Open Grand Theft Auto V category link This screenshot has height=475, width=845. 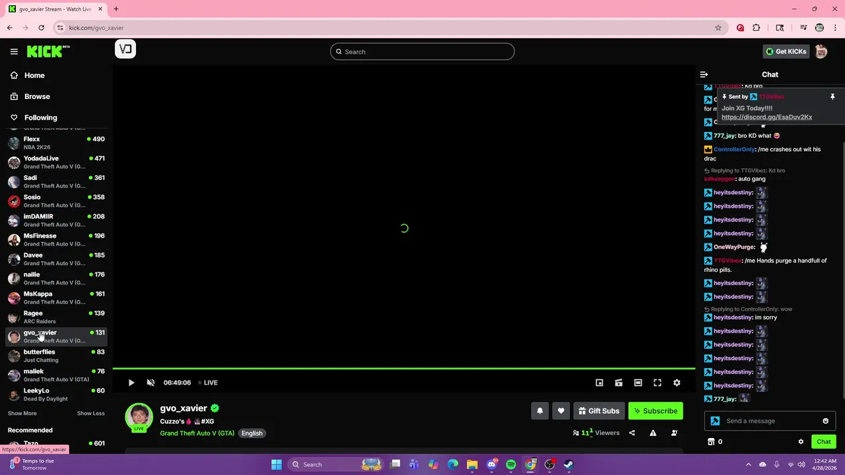(x=197, y=433)
